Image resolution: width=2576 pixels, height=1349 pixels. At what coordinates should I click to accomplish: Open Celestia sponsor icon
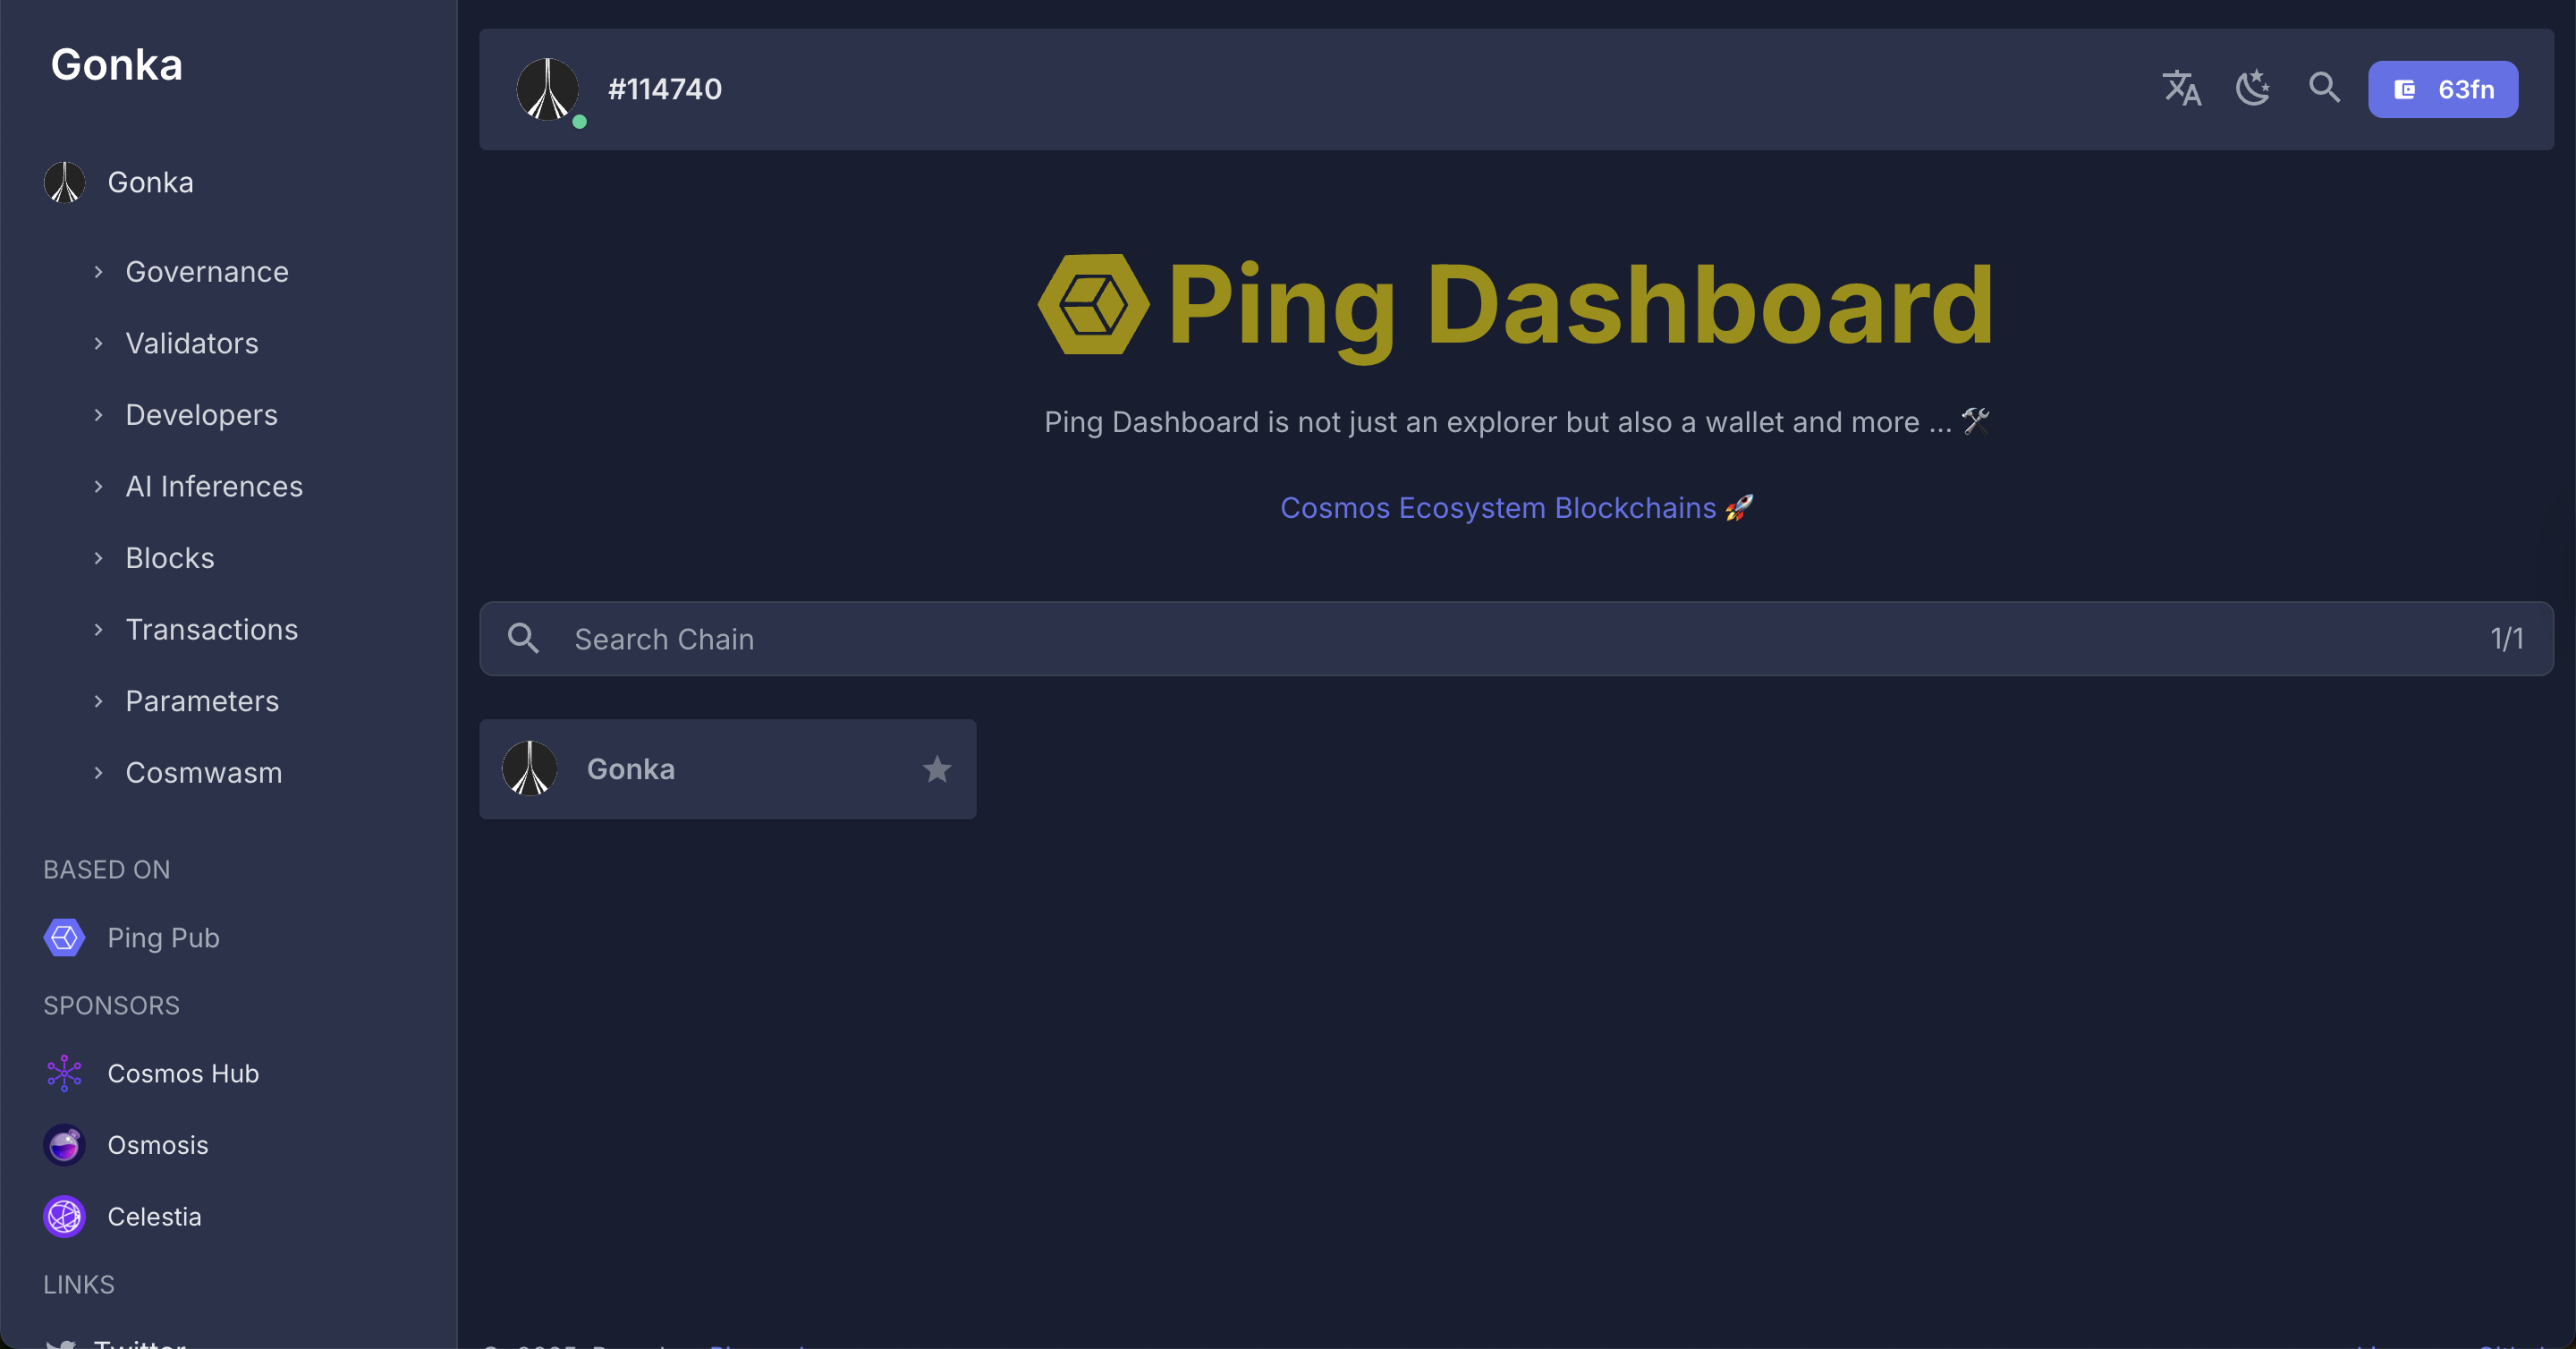pos(65,1216)
